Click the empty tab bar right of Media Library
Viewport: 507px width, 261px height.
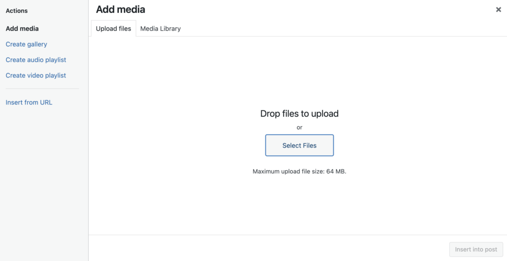click(342, 29)
